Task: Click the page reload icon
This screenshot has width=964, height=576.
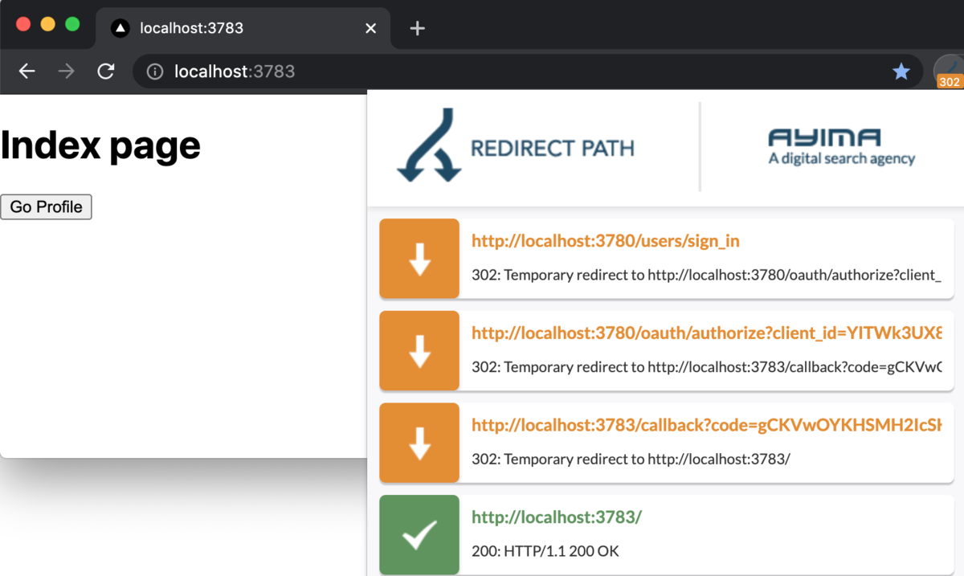Action: click(x=105, y=71)
